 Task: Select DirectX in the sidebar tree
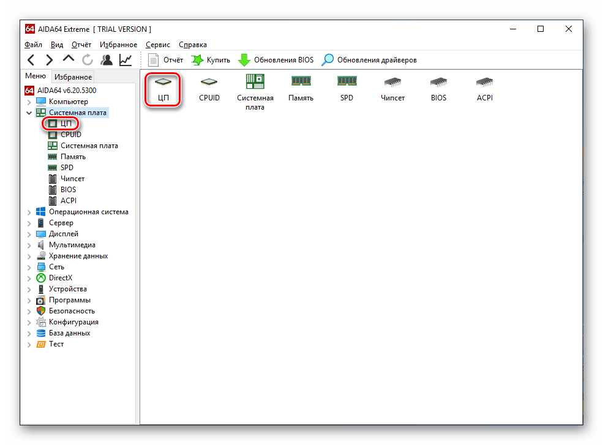[60, 278]
